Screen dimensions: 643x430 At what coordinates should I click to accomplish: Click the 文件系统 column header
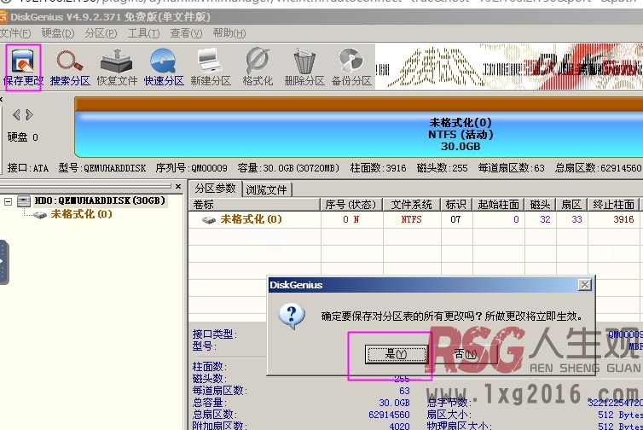[411, 204]
